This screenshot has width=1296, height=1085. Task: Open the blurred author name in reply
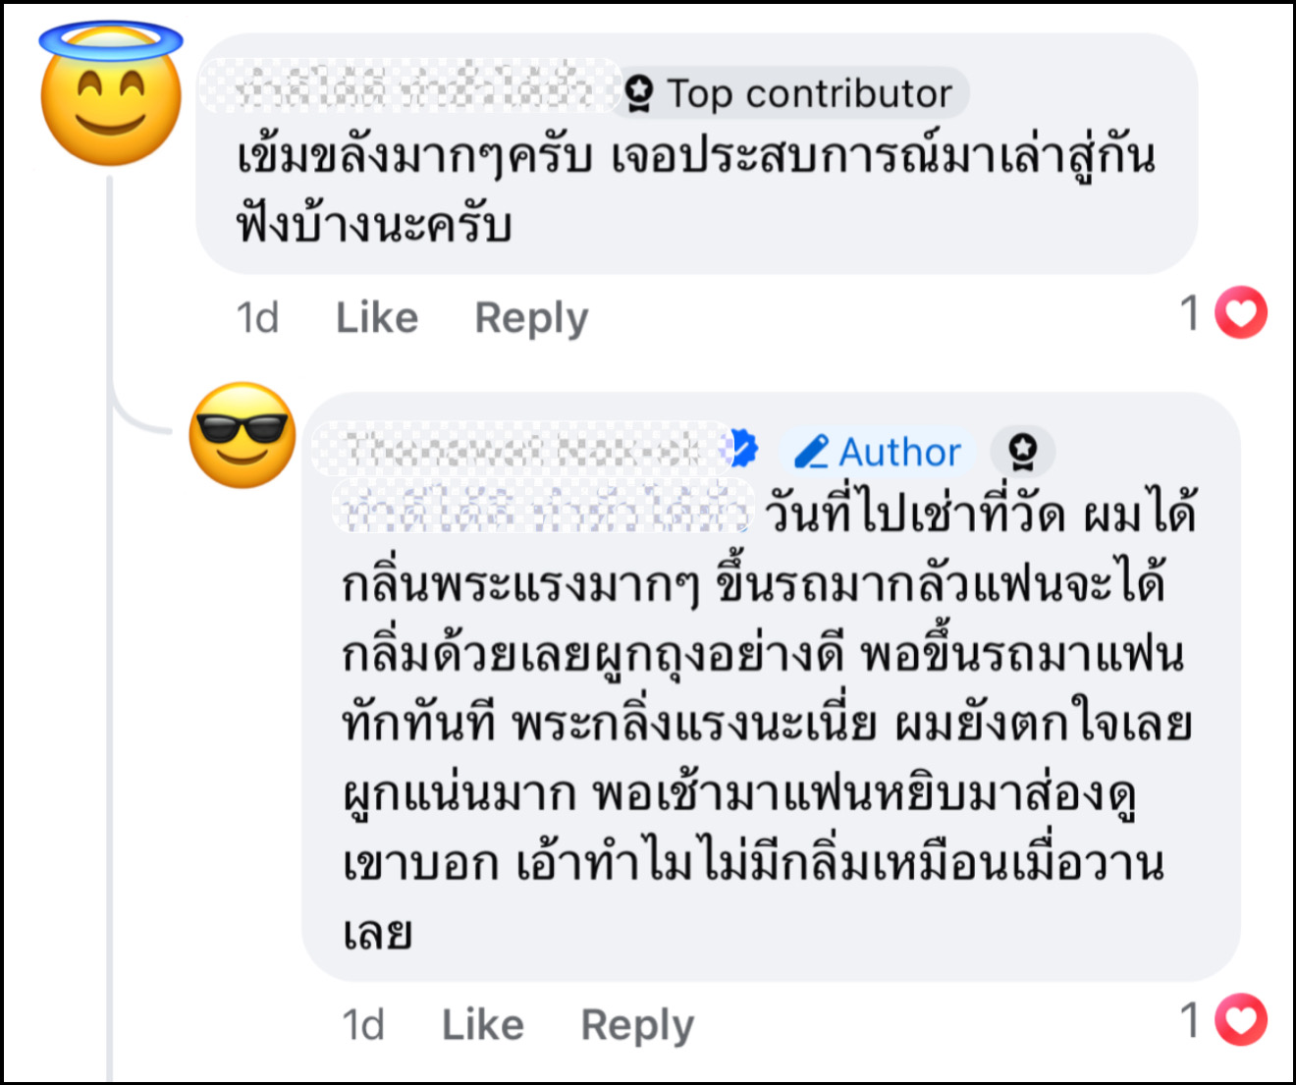(520, 450)
